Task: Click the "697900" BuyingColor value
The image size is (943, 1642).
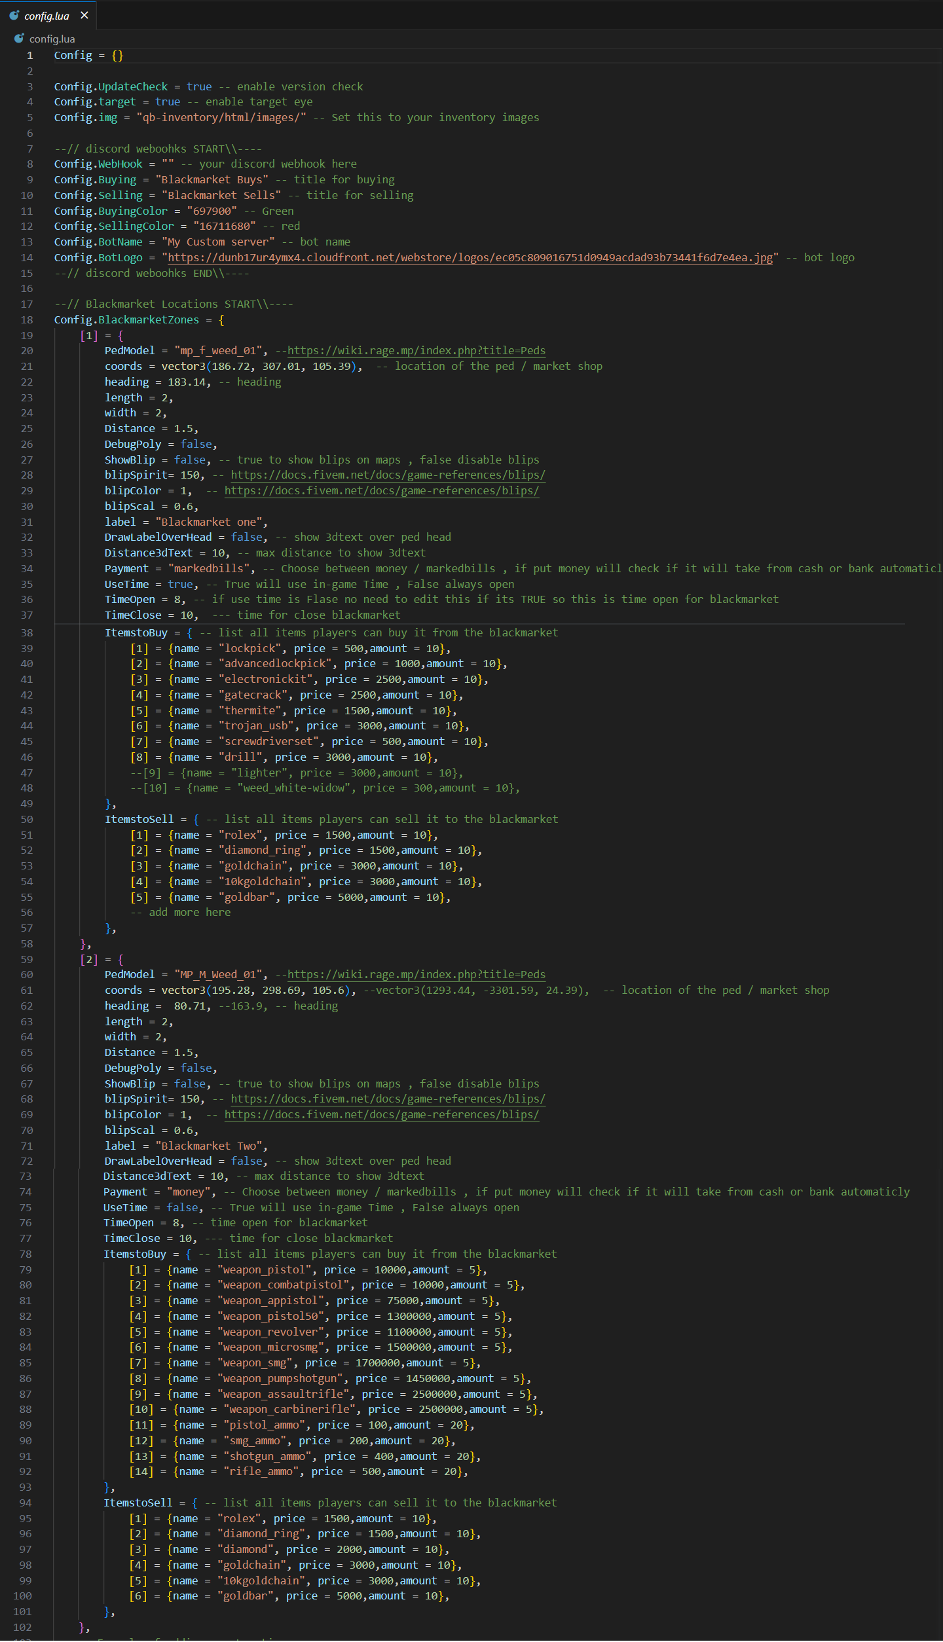Action: [212, 211]
